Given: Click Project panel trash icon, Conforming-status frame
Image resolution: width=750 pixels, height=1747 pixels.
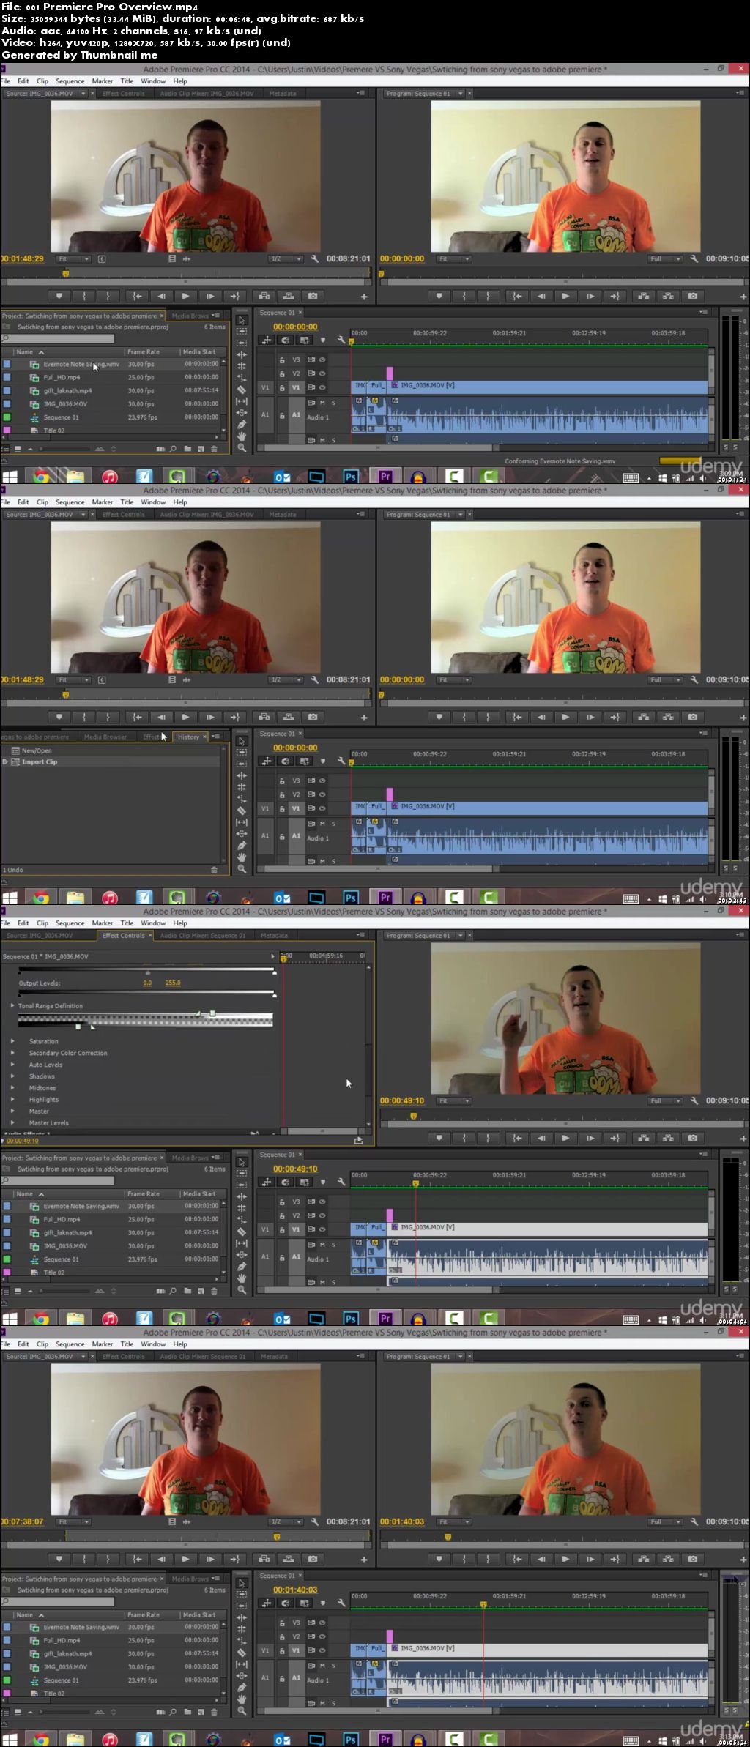Looking at the screenshot, I should click(214, 449).
